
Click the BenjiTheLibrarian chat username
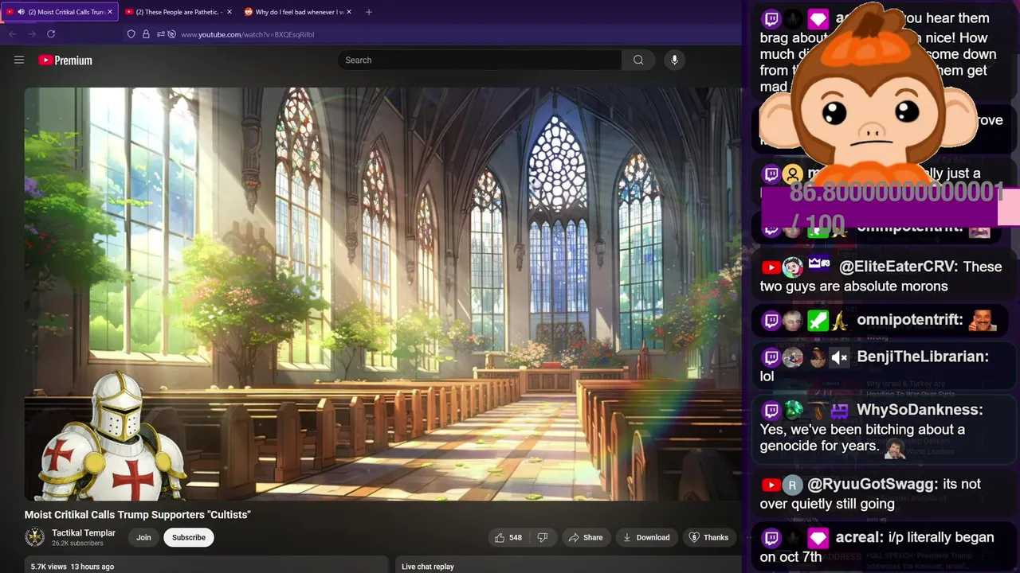(x=923, y=357)
